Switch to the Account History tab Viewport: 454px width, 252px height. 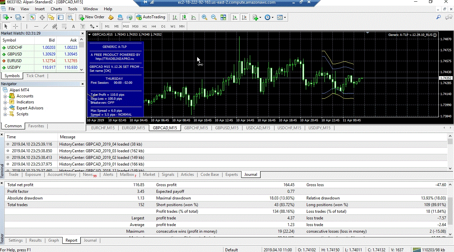[x=62, y=175]
